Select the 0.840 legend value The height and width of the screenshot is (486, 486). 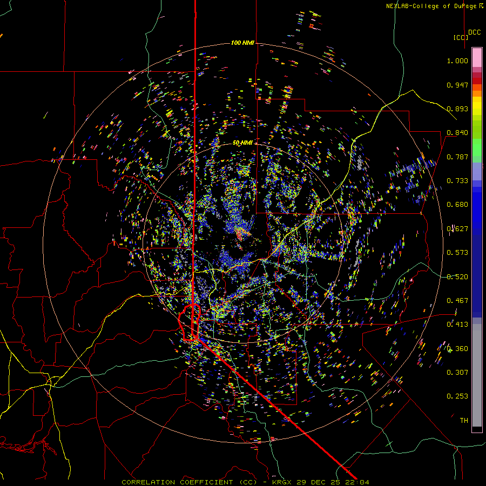coord(457,133)
